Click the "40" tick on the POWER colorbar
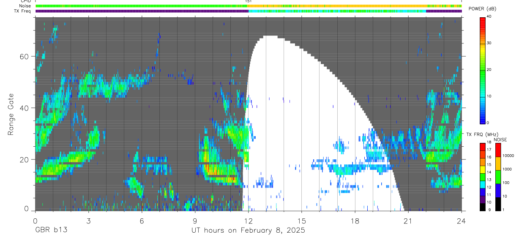 tap(490, 17)
